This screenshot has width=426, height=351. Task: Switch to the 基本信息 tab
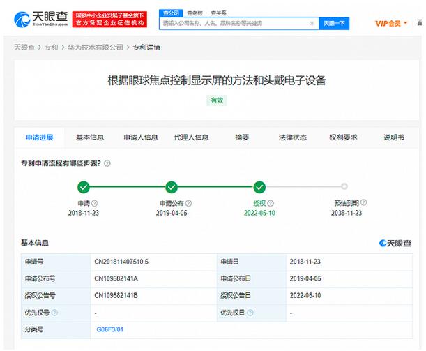(x=90, y=137)
